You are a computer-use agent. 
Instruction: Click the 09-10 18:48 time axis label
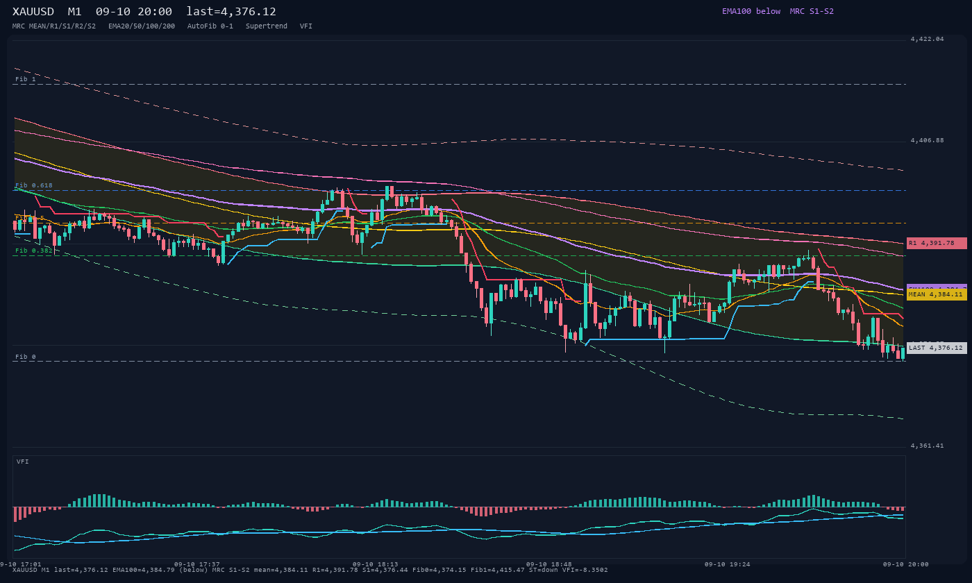pyautogui.click(x=549, y=564)
